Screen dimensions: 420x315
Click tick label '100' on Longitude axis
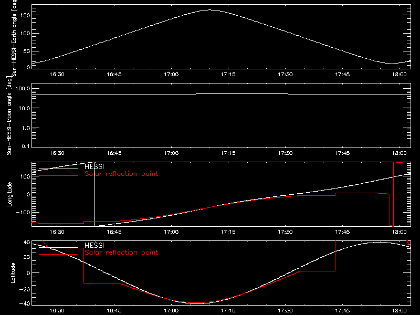pyautogui.click(x=25, y=176)
